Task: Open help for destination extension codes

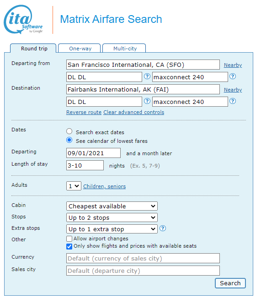Action: (x=233, y=101)
